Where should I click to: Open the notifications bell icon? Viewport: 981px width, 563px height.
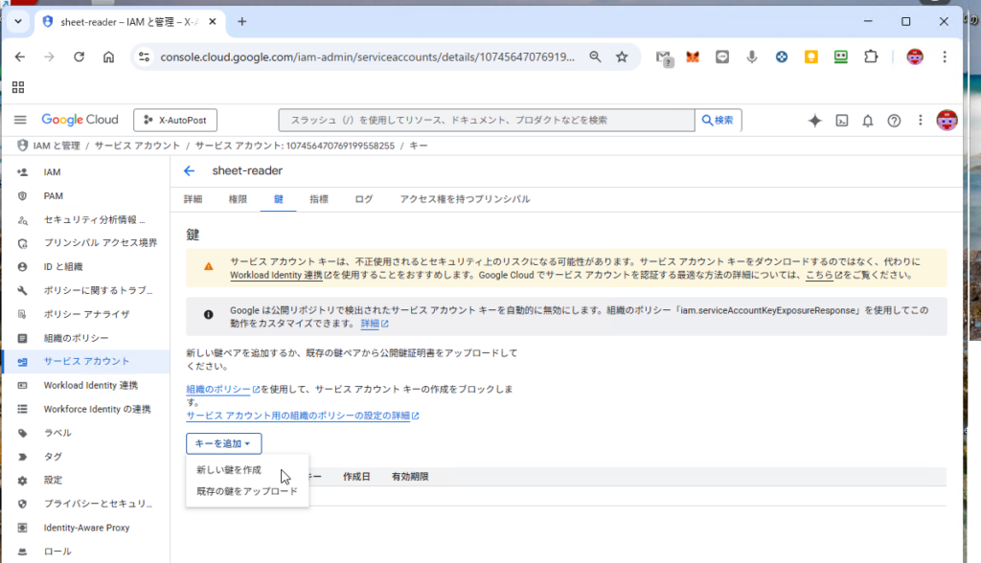pyautogui.click(x=867, y=120)
